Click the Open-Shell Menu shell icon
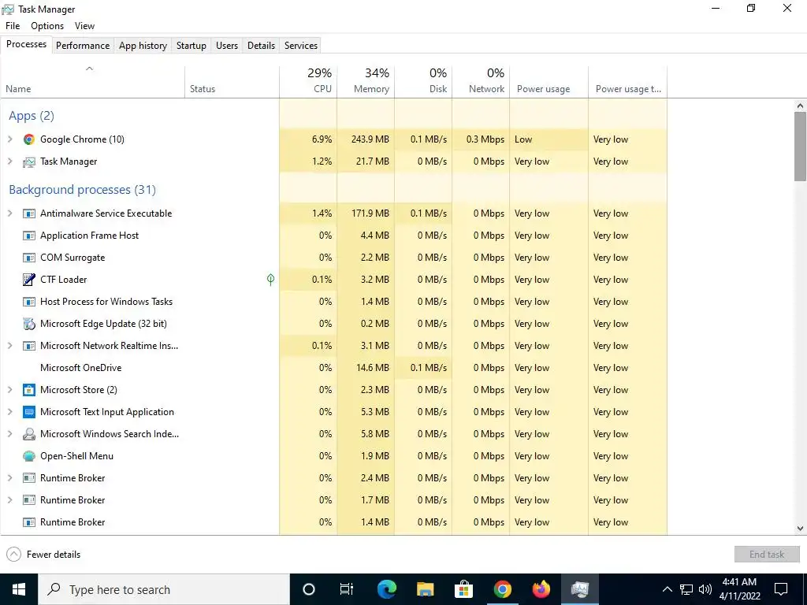Screen dimensions: 807x605 (x=29, y=456)
